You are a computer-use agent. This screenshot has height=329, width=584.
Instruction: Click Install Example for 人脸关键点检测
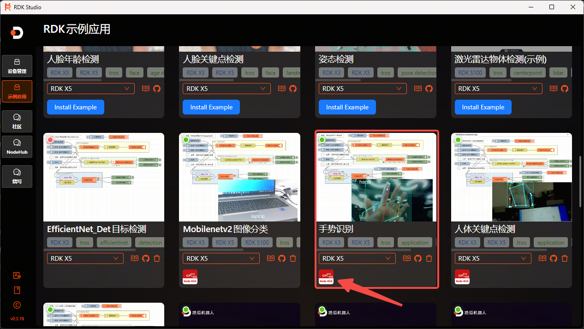click(211, 107)
